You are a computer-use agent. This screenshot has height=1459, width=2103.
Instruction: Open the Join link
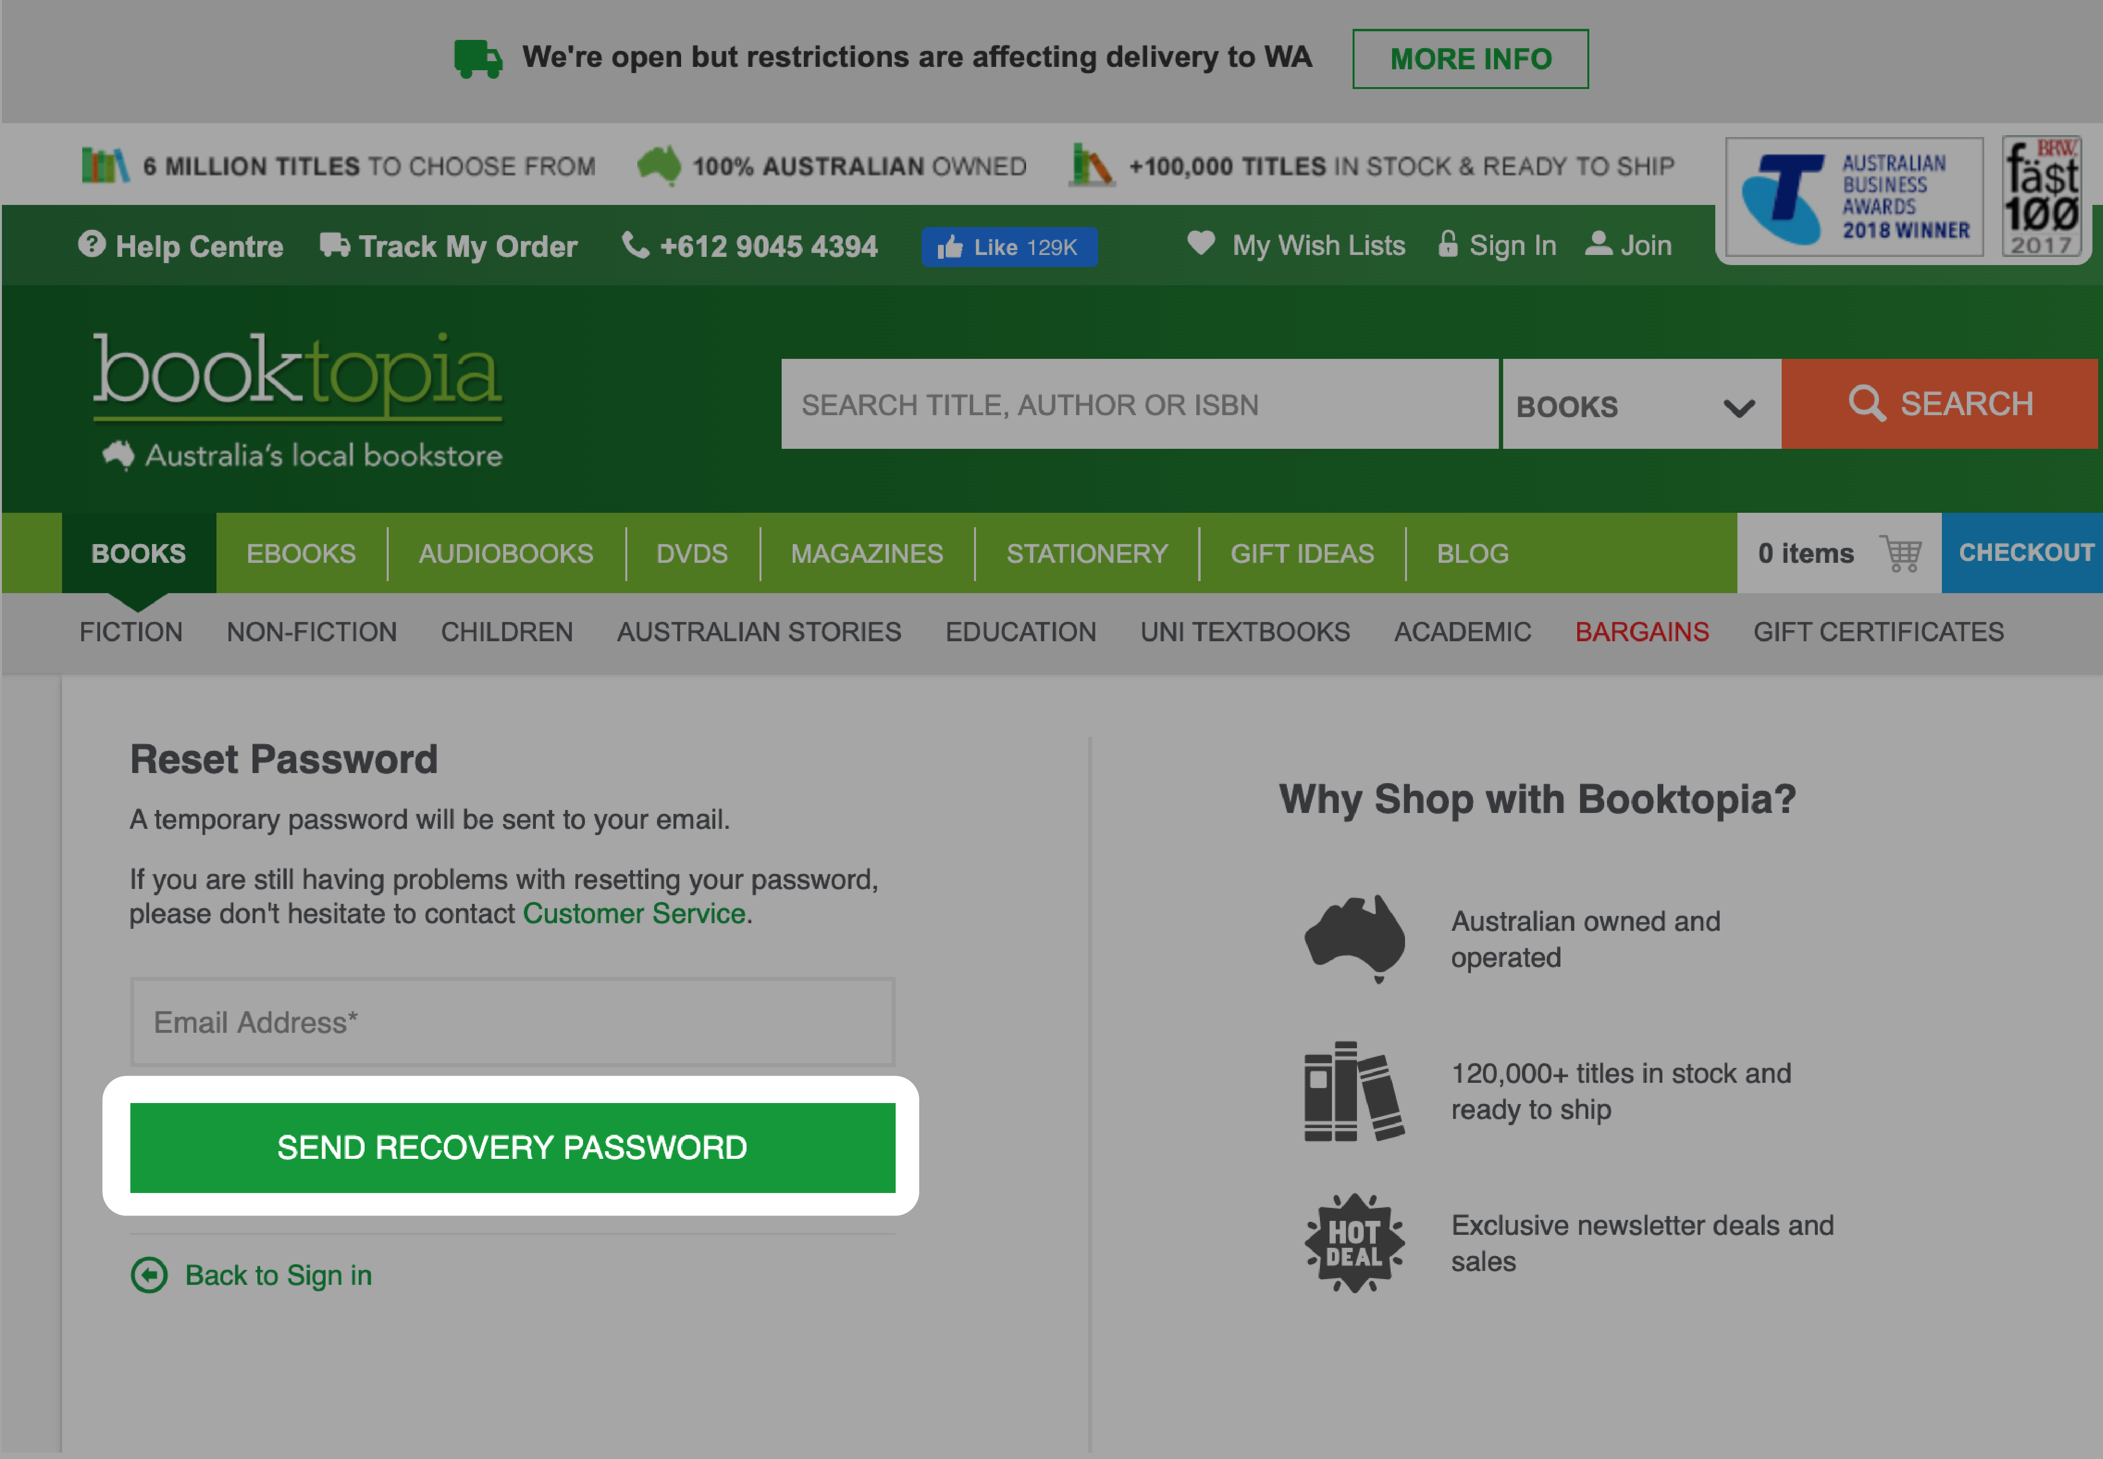(1646, 246)
